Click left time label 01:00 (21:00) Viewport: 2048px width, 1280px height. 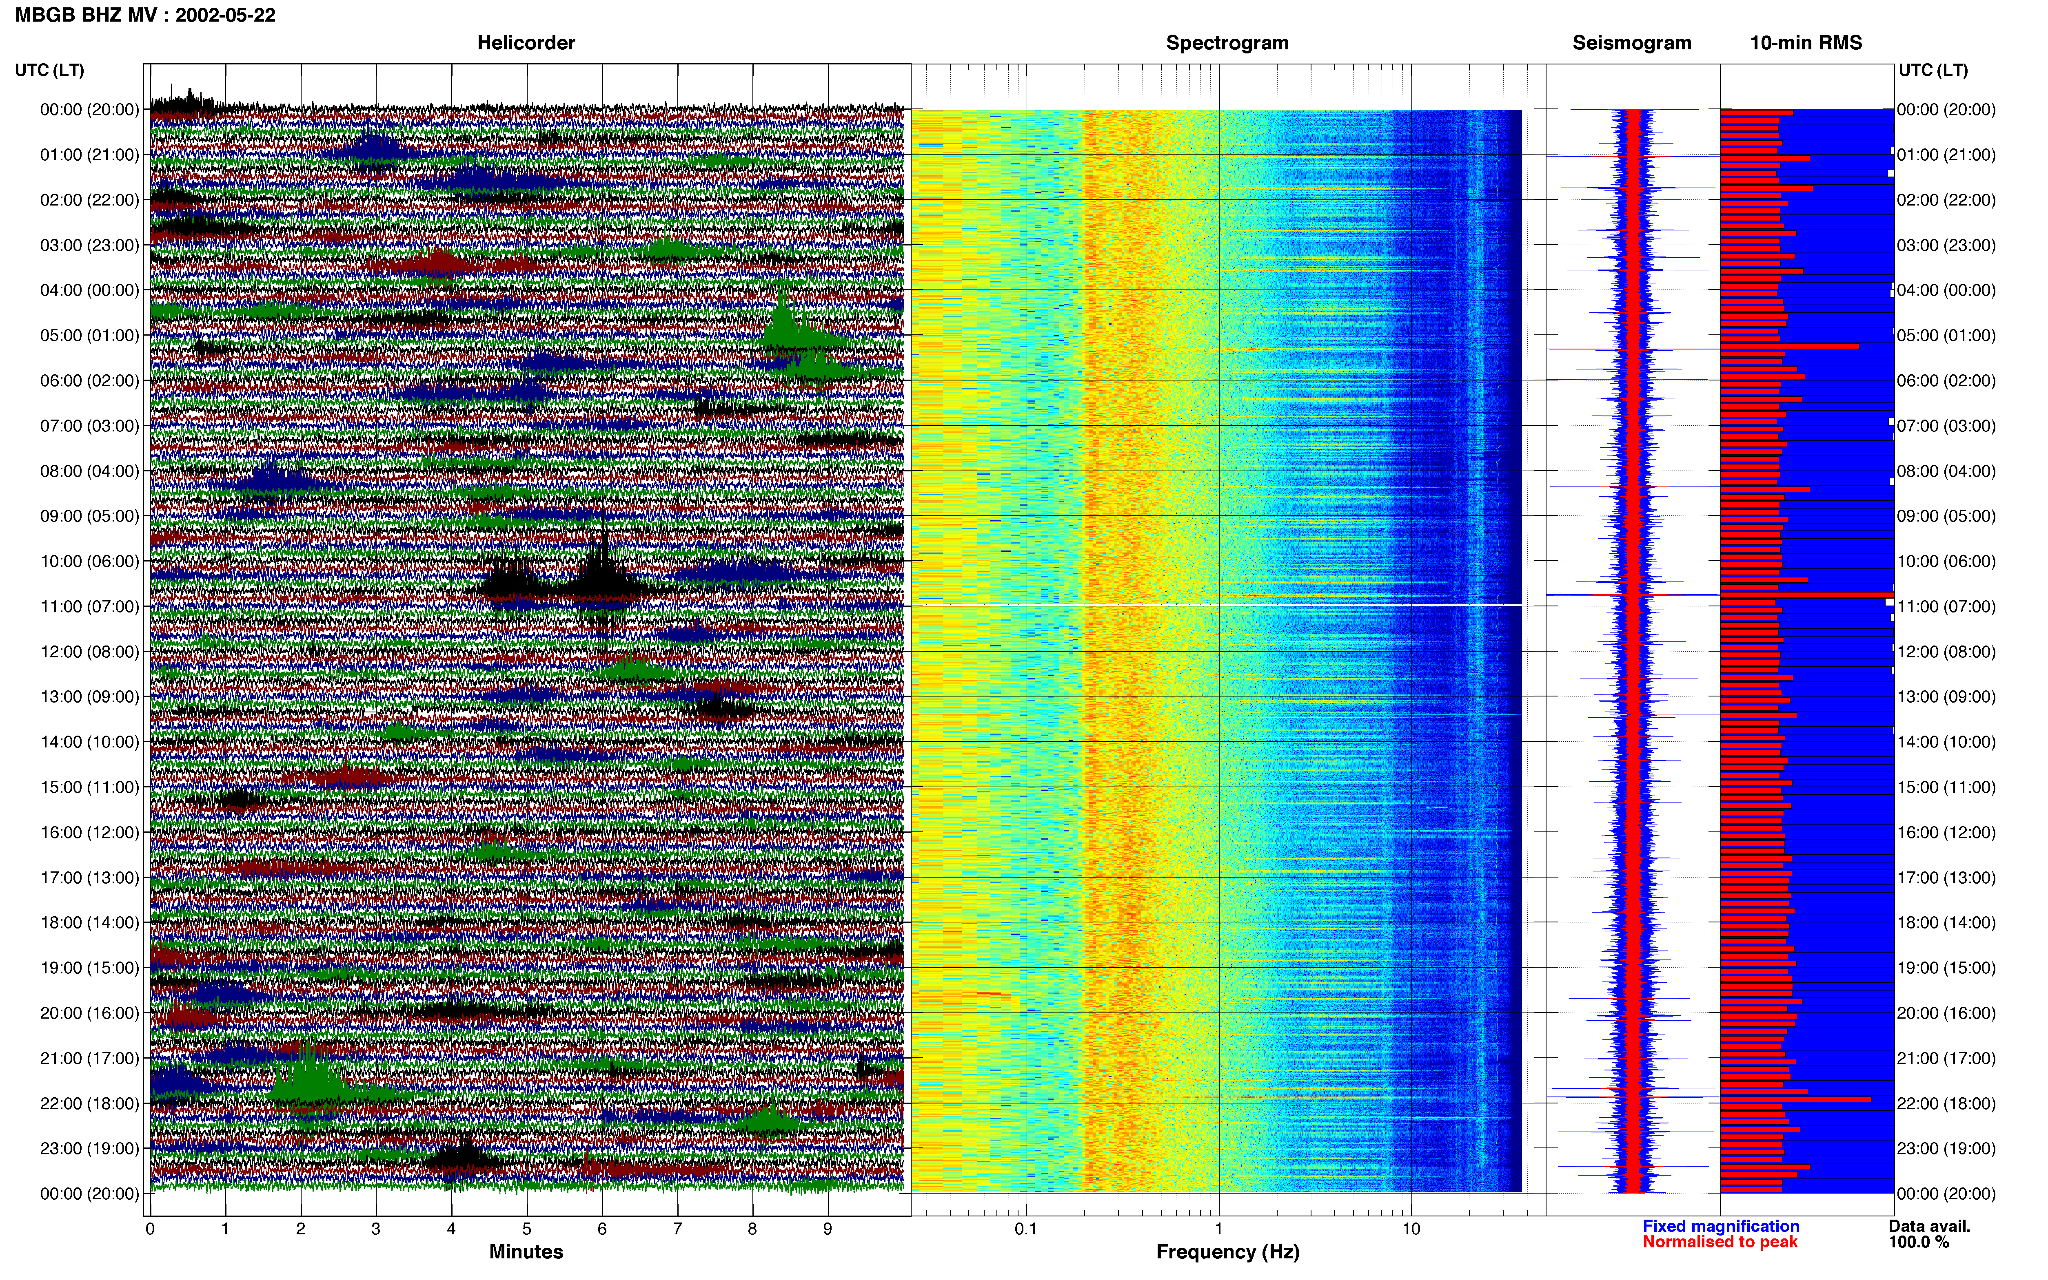(x=90, y=155)
